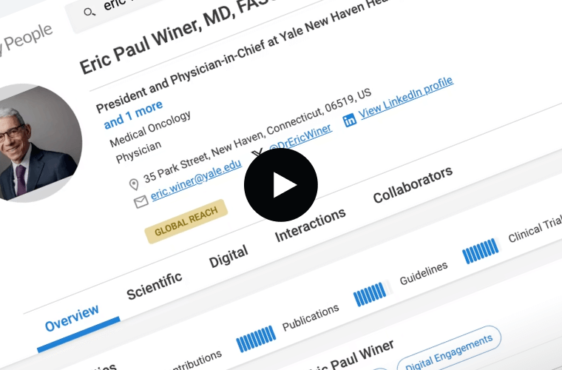The image size is (562, 370).
Task: Click the LinkedIn logo icon
Action: pyautogui.click(x=350, y=120)
